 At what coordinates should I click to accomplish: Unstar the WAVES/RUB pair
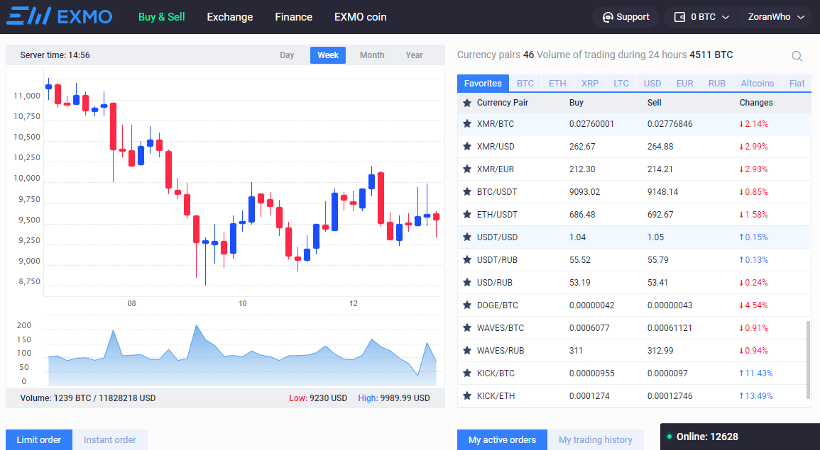point(467,350)
